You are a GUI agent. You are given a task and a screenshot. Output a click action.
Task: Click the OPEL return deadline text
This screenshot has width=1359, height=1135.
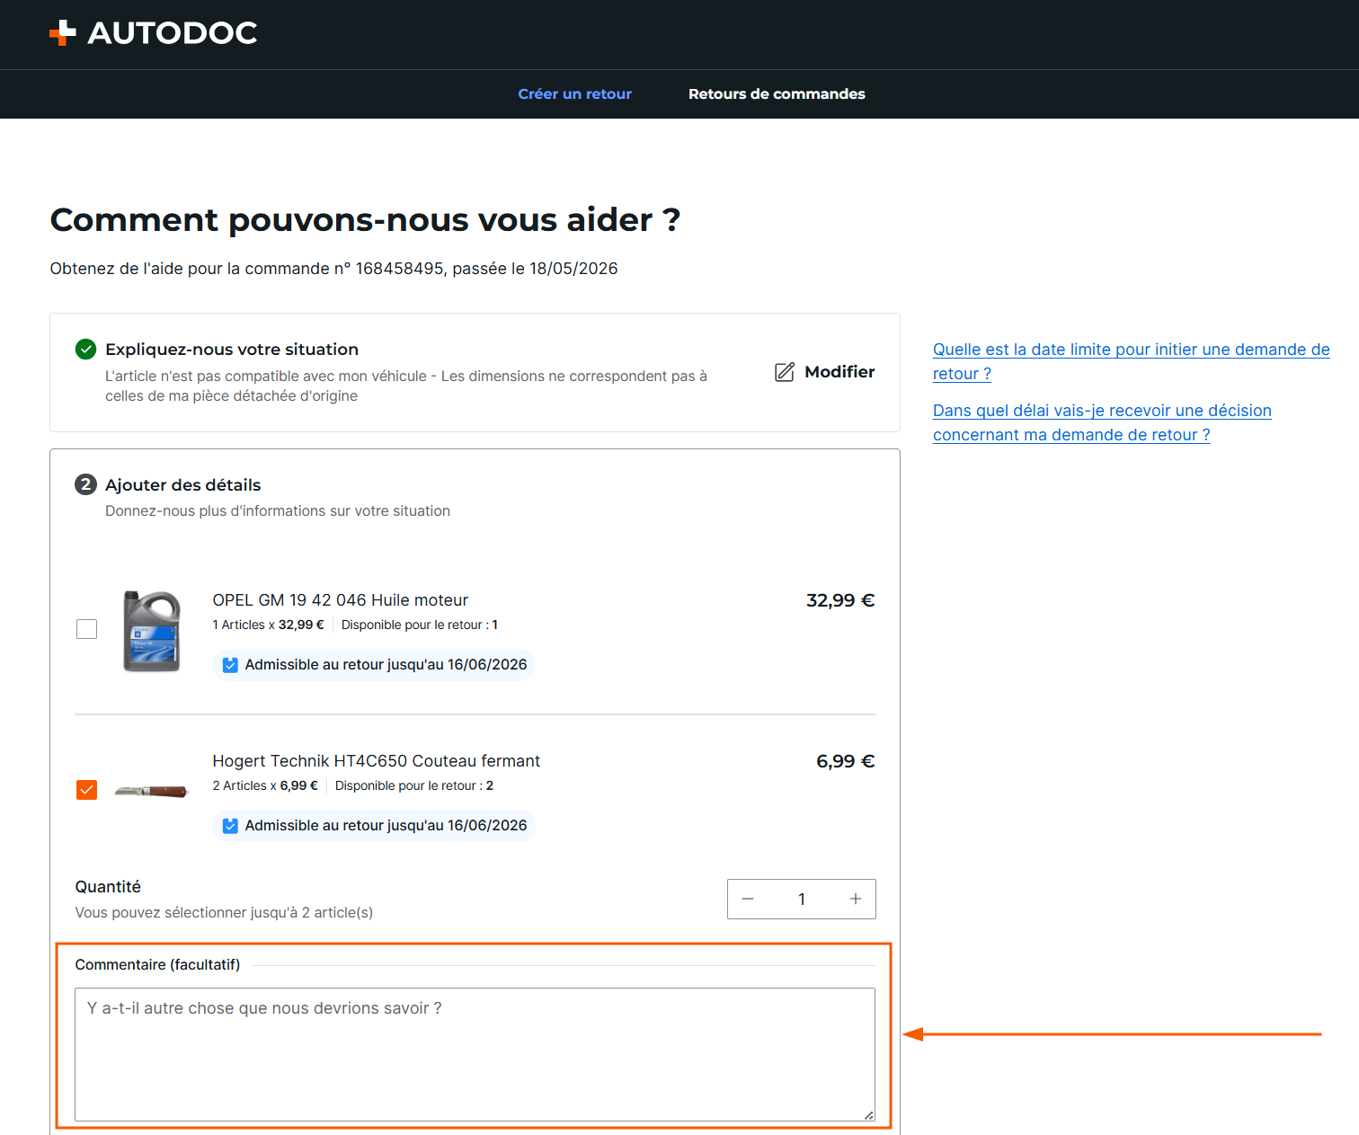pyautogui.click(x=386, y=665)
